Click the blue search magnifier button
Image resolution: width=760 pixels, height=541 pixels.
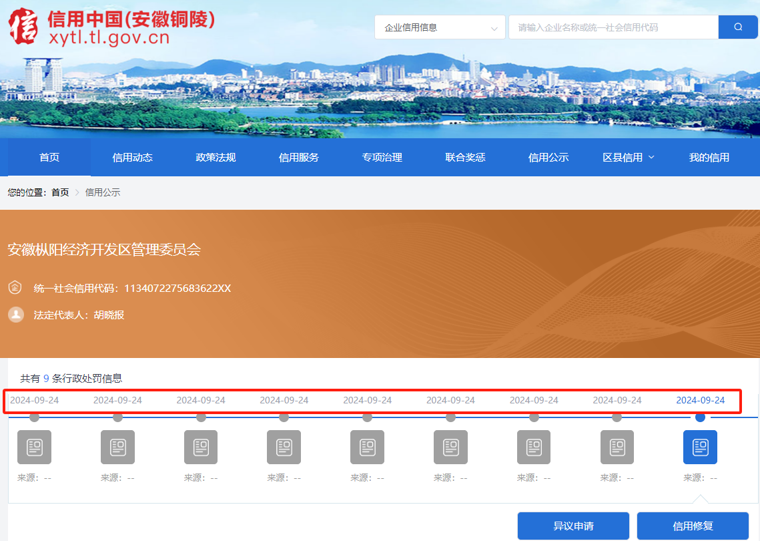point(738,27)
